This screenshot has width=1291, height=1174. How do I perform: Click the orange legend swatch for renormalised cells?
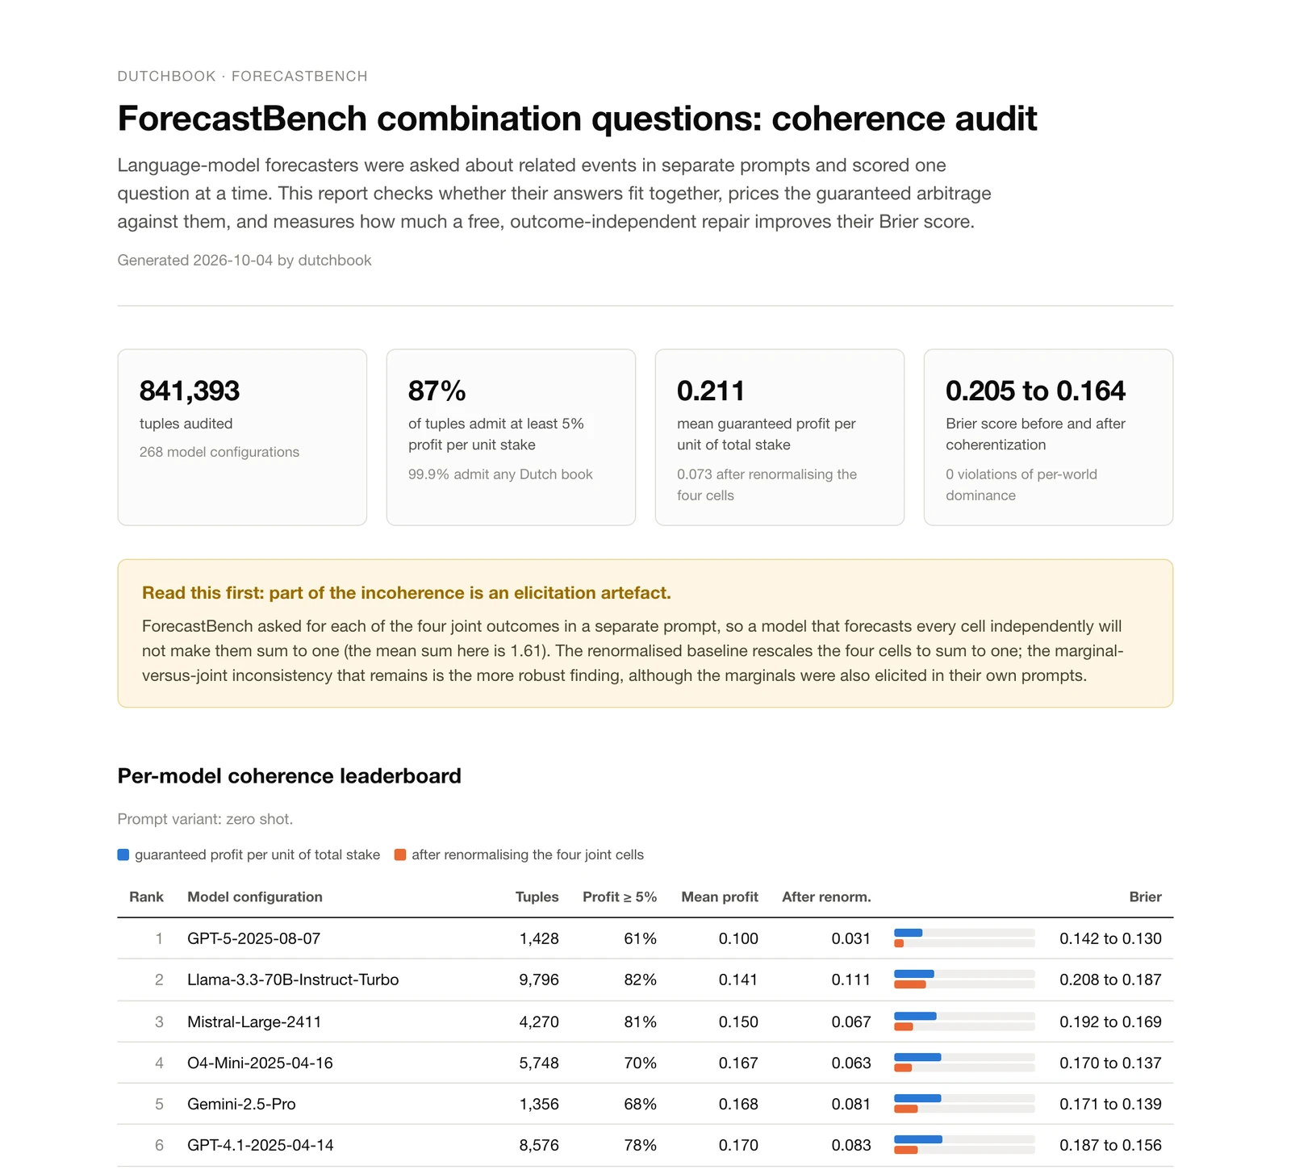click(x=400, y=854)
